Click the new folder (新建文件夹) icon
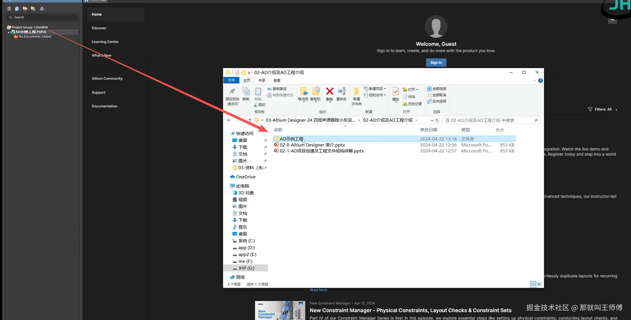This screenshot has width=631, height=320. [356, 91]
